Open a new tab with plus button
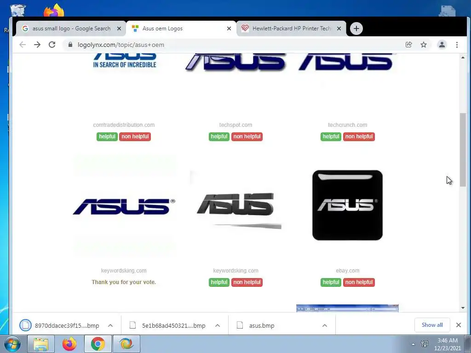471x353 pixels. [x=356, y=28]
